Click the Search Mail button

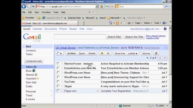coord(114,37)
